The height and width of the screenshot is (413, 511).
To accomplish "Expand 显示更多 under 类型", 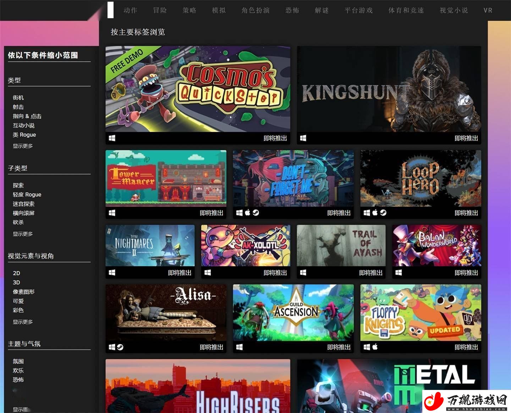I will [23, 146].
